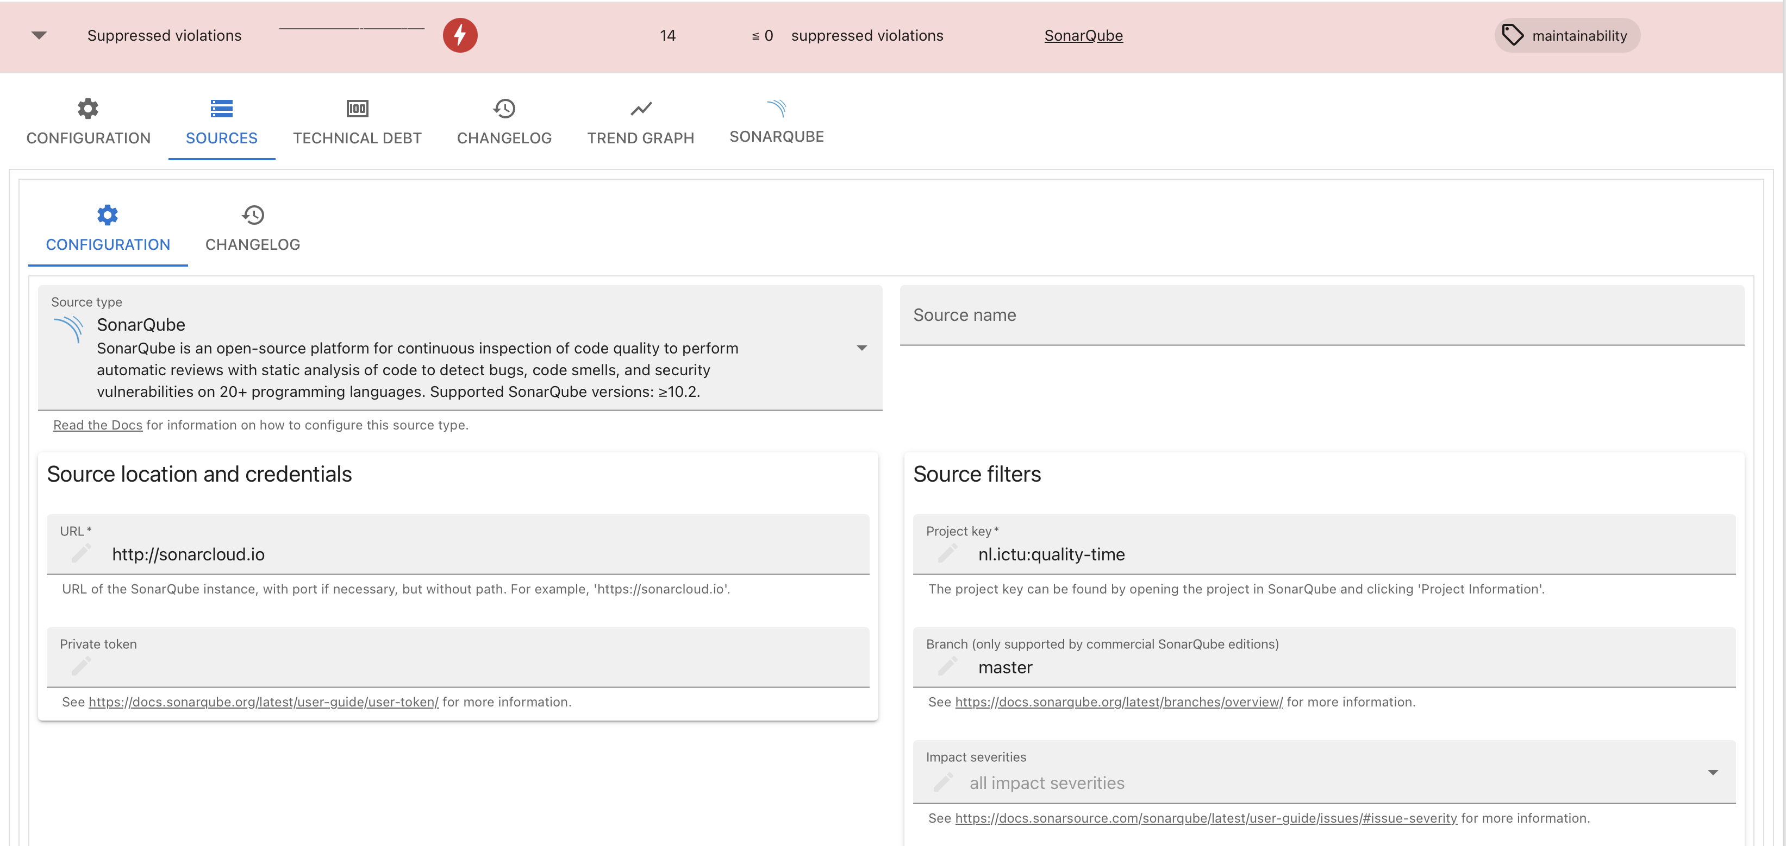Click the target text ≤ 0
Image resolution: width=1786 pixels, height=846 pixels.
(x=763, y=35)
